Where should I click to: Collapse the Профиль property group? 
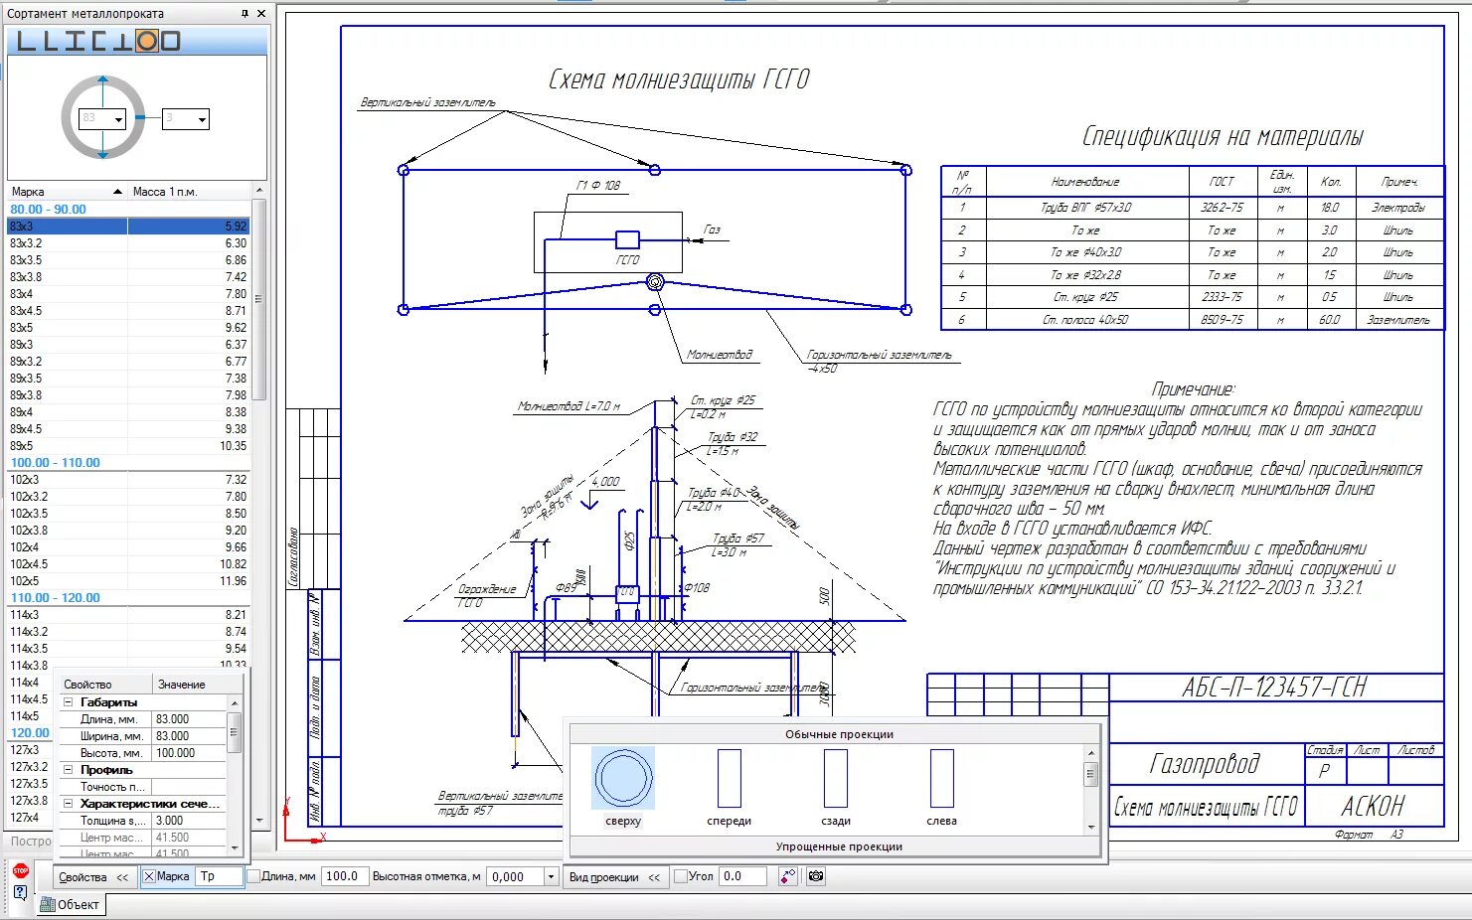[68, 770]
